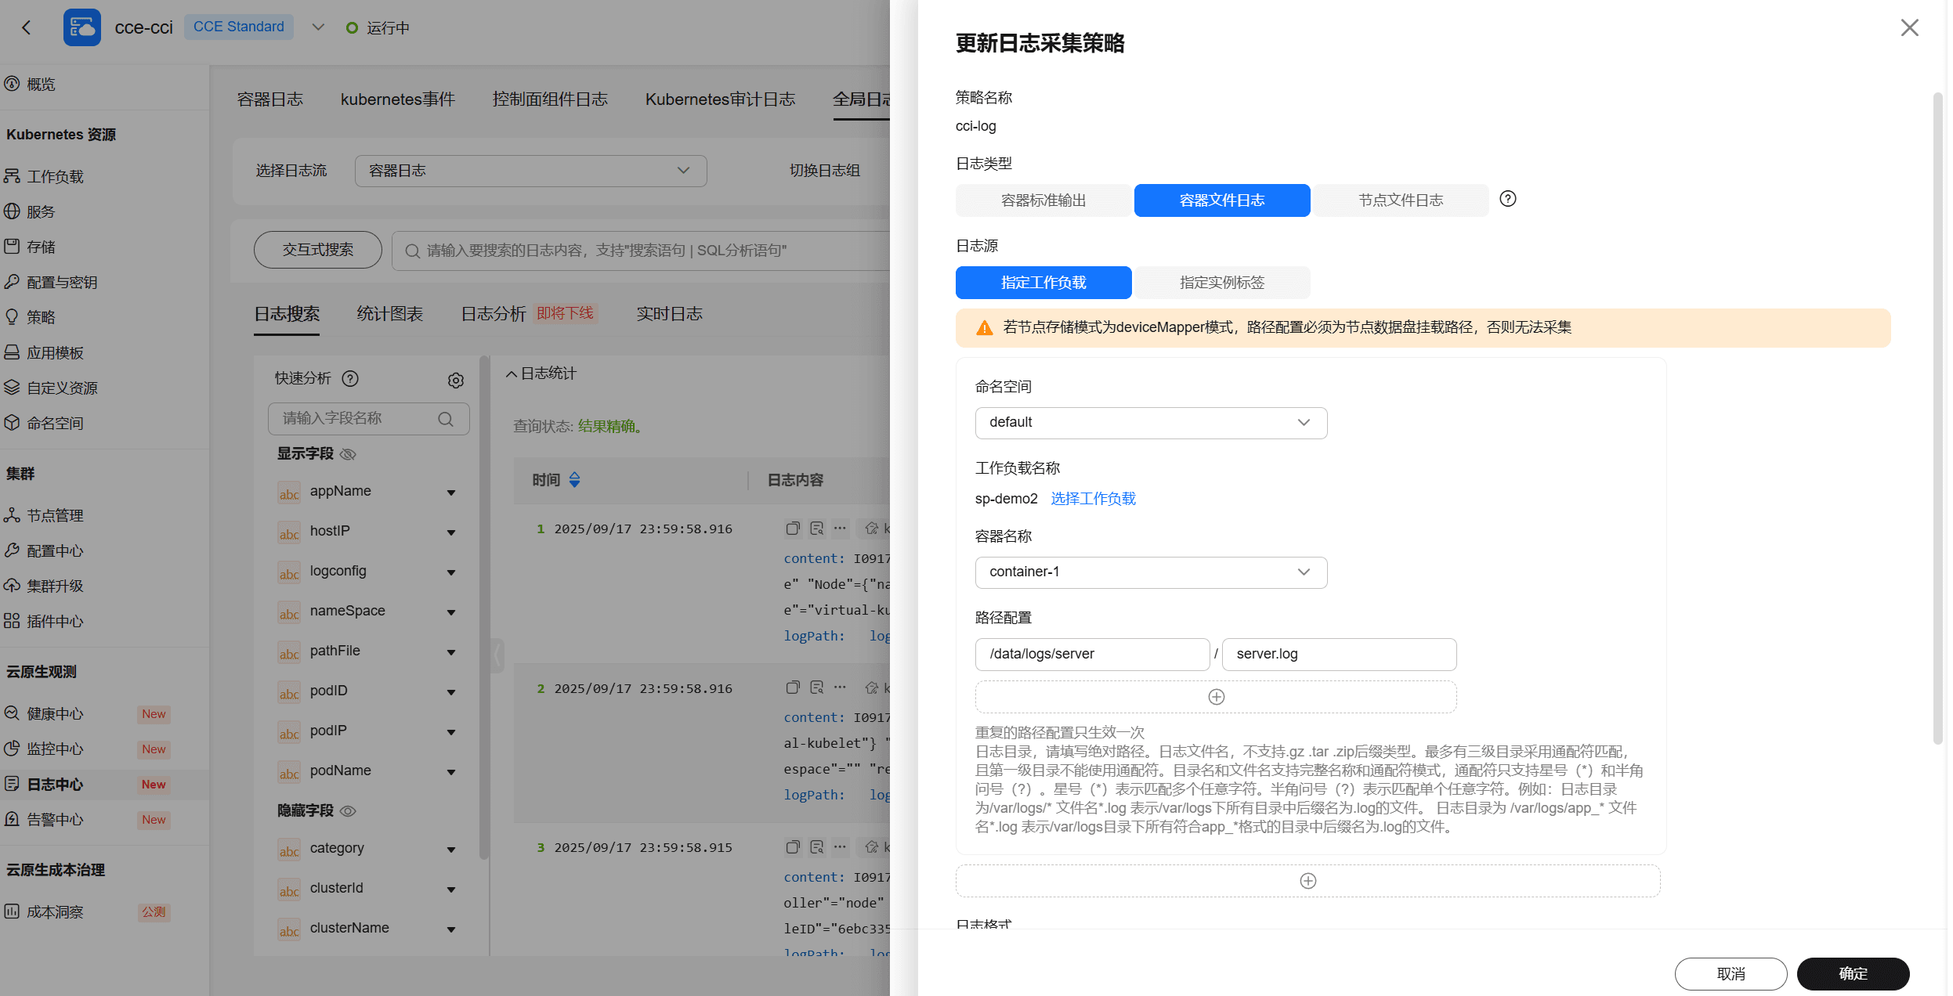Image resolution: width=1953 pixels, height=996 pixels.
Task: Expand the appName field arrow
Action: tap(451, 493)
